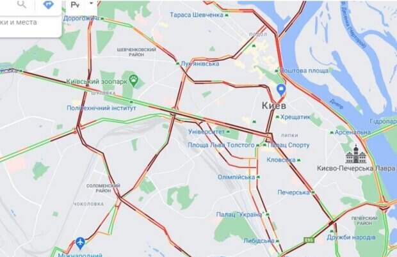The image size is (397, 257).
Task: Click the Университет metro station label
Action: 207,132
